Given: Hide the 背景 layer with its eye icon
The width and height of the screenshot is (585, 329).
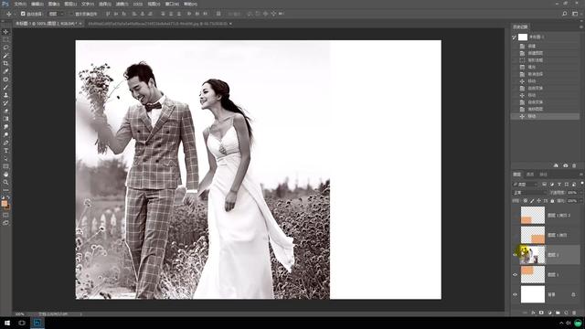Looking at the screenshot, I should pos(516,294).
